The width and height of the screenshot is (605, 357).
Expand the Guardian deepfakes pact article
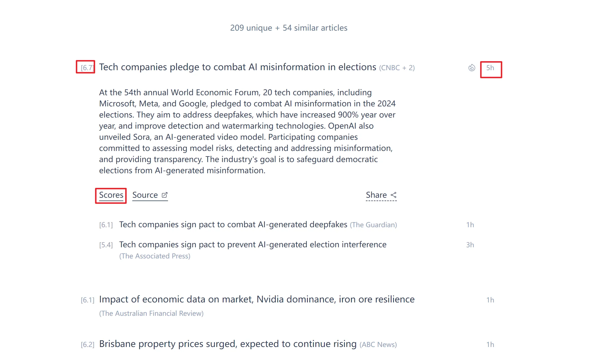[x=233, y=224]
